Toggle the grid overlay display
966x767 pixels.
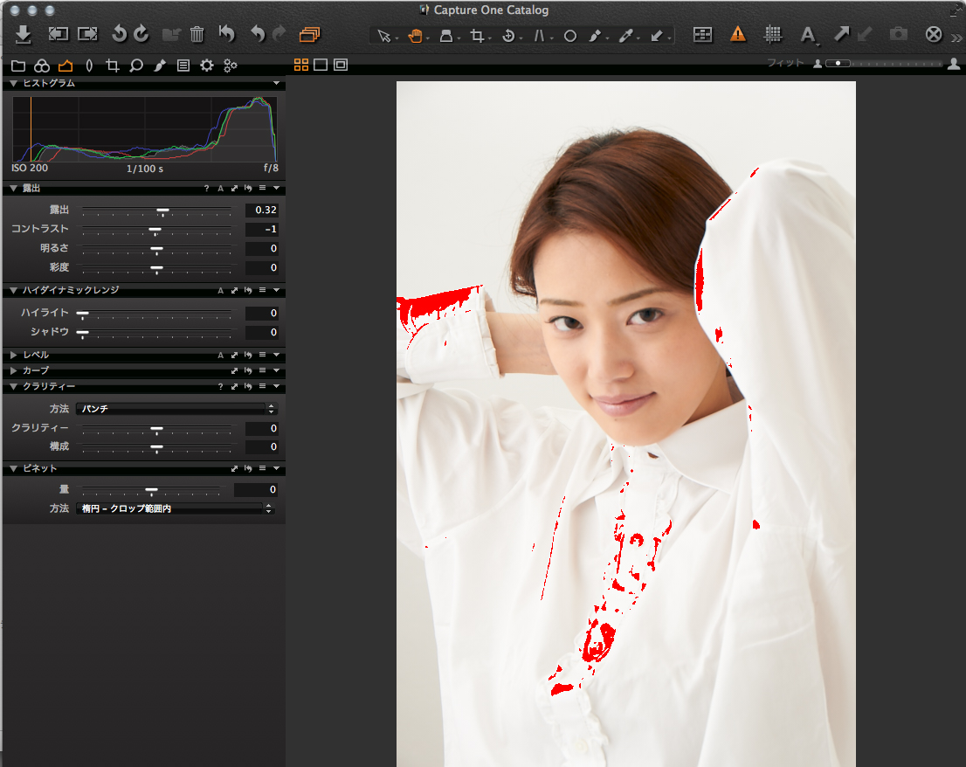tap(772, 35)
